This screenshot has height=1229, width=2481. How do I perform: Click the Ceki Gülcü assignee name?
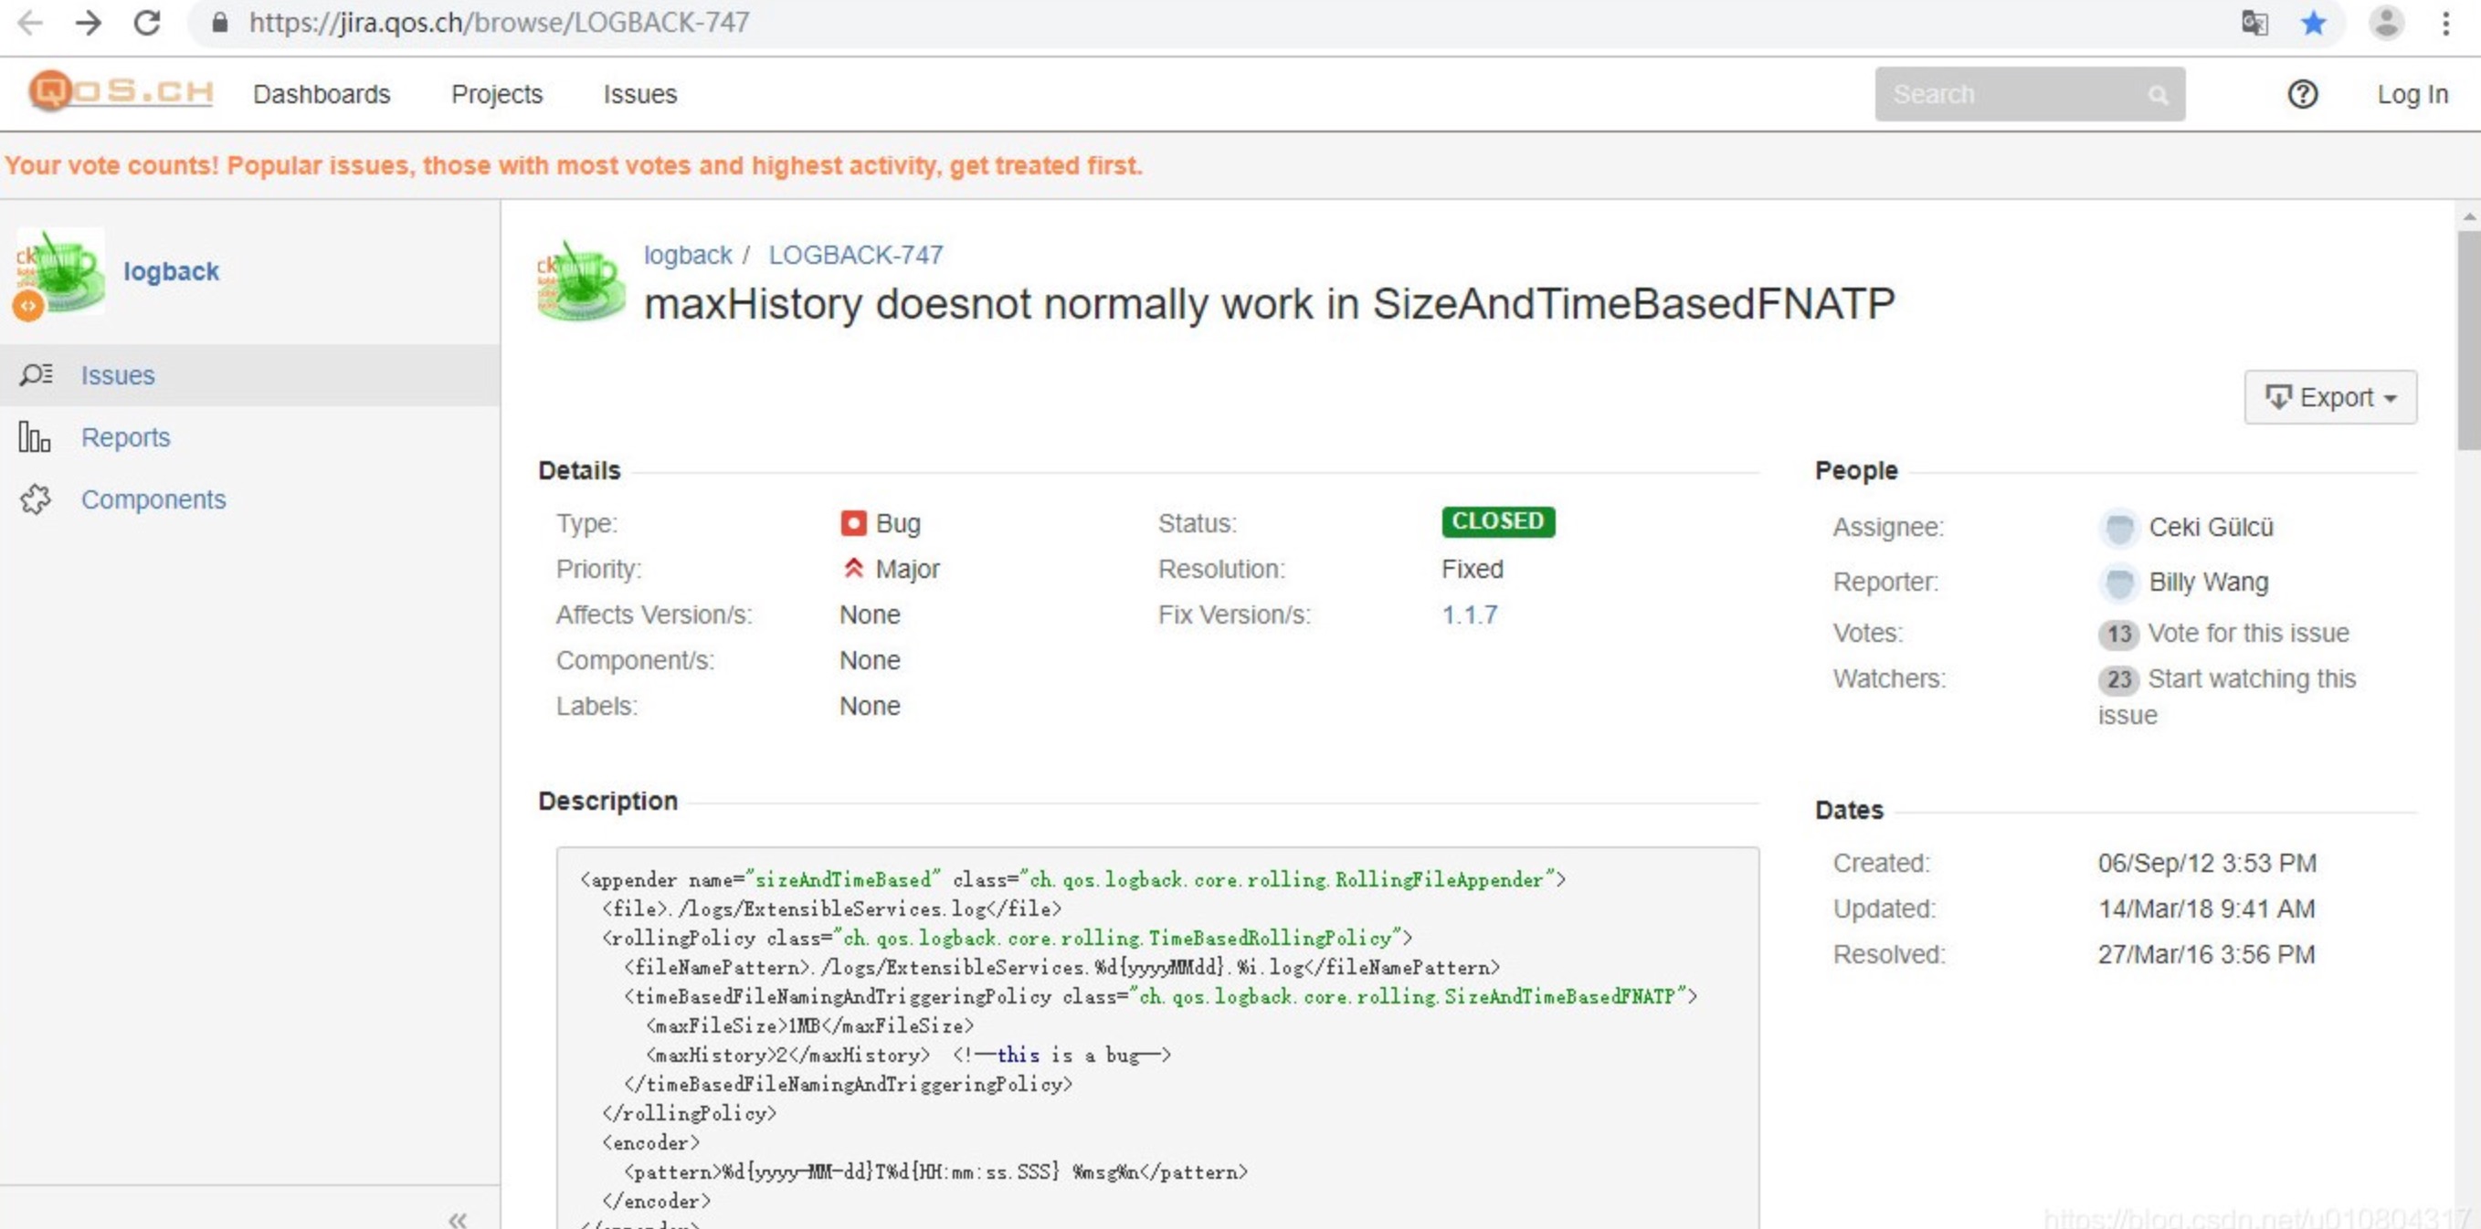click(x=2211, y=528)
